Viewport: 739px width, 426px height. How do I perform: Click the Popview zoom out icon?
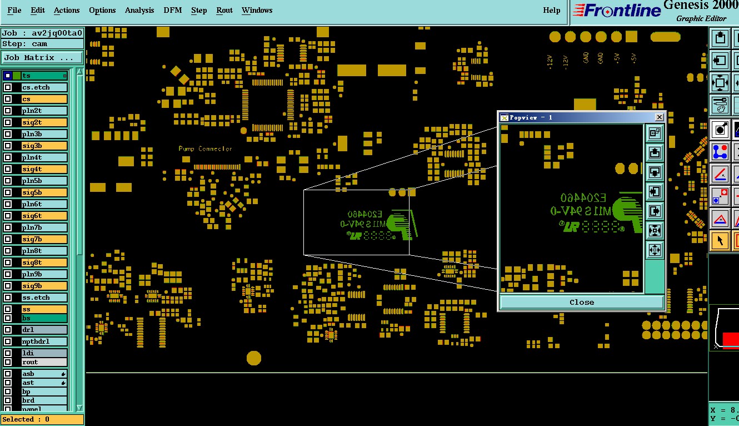tap(655, 250)
